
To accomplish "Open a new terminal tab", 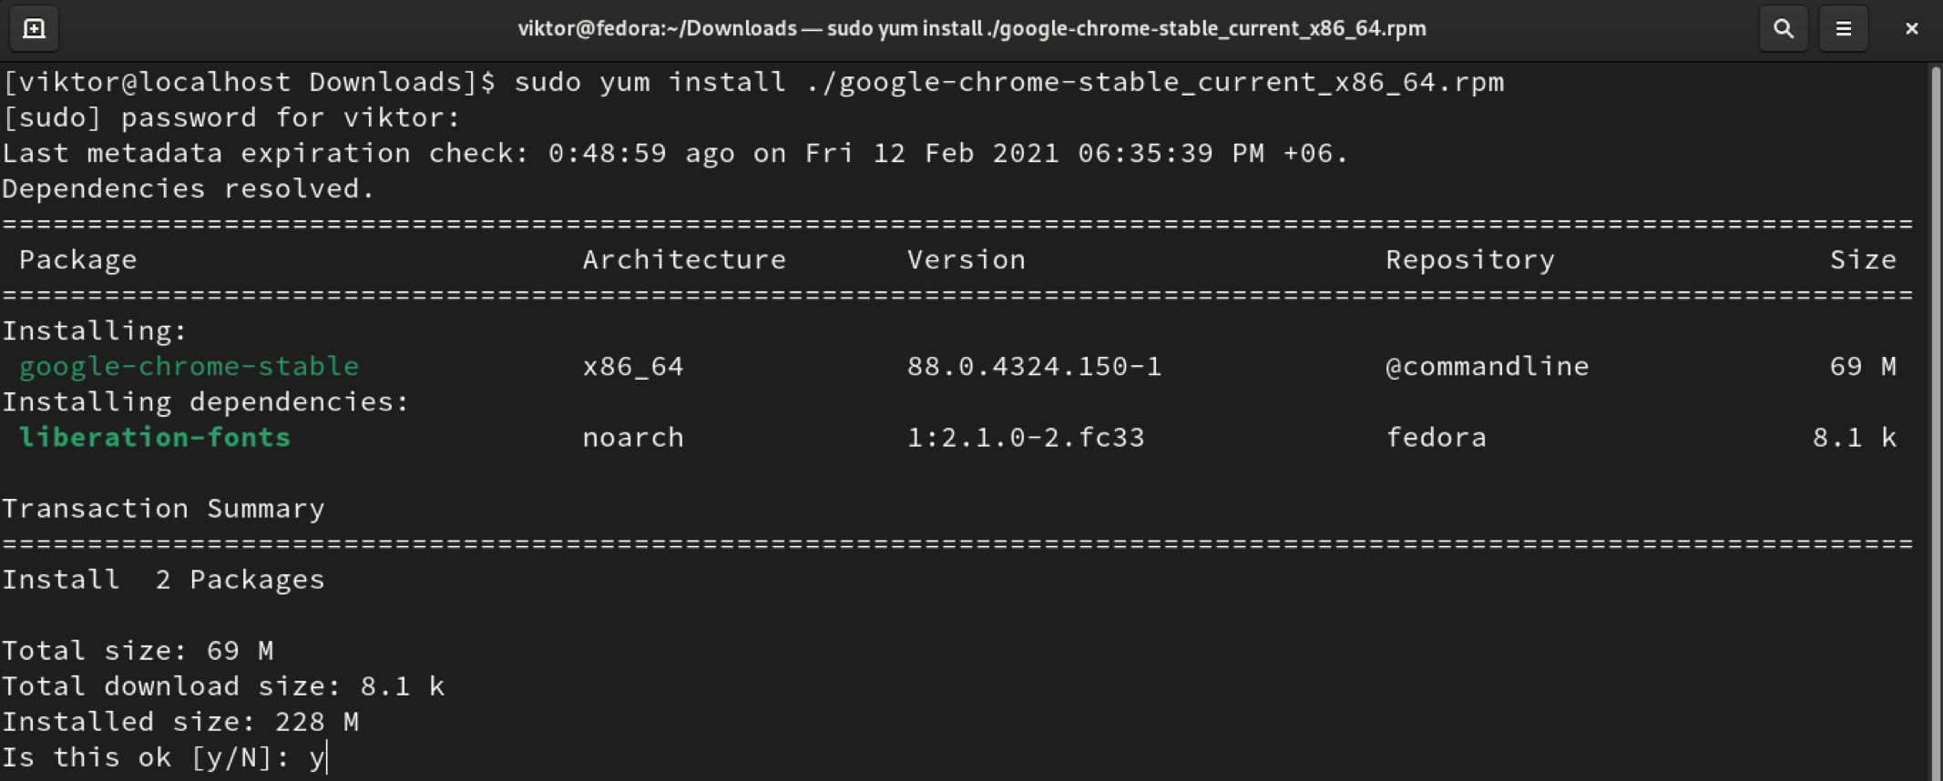I will point(34,29).
